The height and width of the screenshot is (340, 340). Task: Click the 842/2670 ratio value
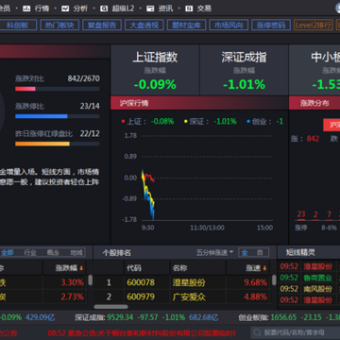(x=83, y=78)
